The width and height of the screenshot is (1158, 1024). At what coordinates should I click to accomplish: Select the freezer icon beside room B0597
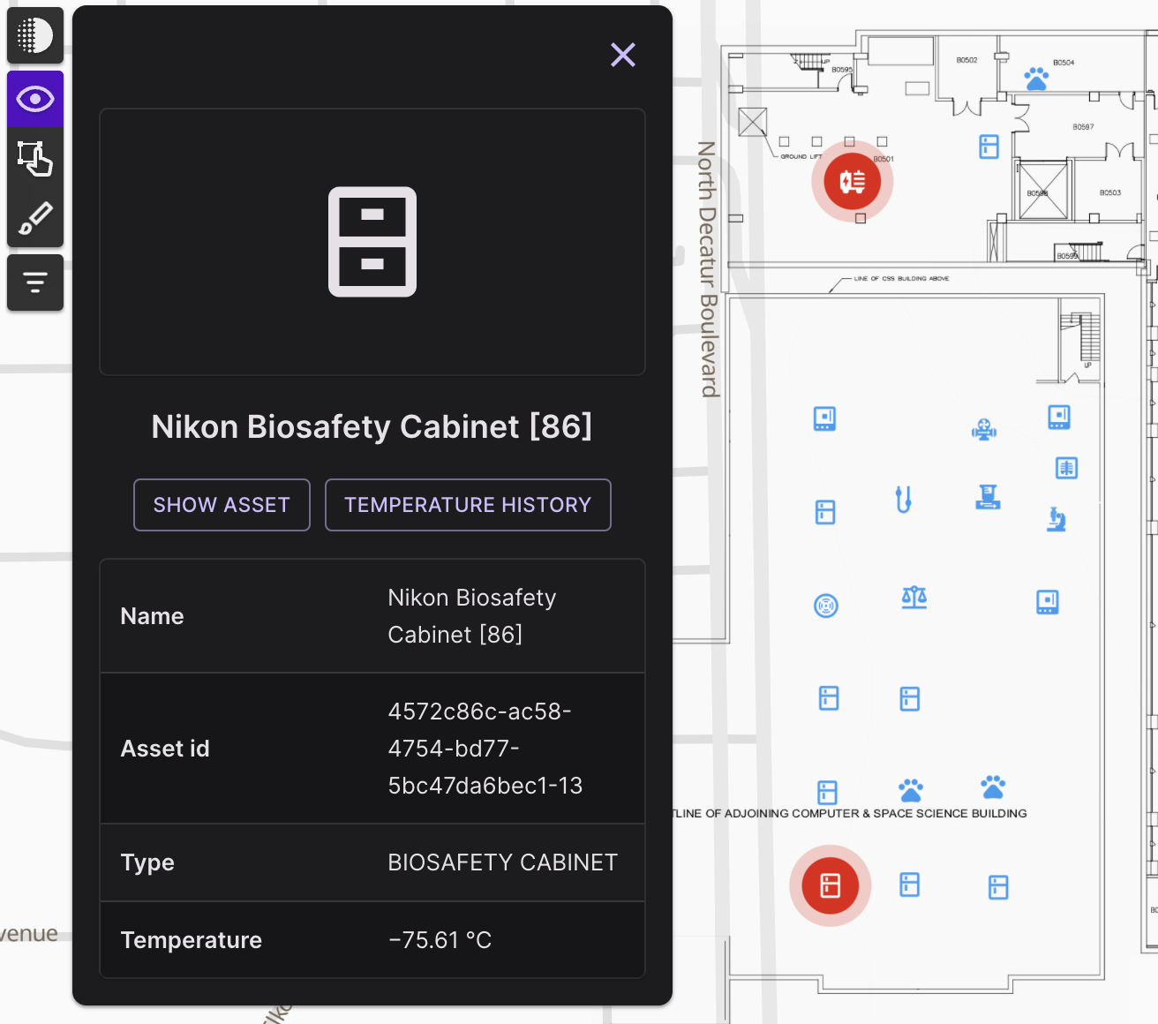tap(989, 147)
